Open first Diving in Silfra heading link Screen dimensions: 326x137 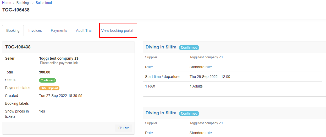[x=161, y=47]
